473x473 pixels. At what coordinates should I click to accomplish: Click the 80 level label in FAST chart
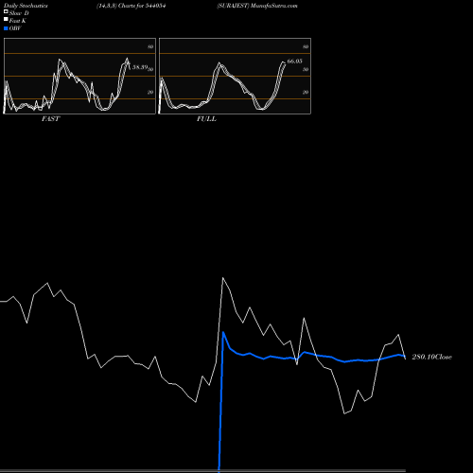150,46
